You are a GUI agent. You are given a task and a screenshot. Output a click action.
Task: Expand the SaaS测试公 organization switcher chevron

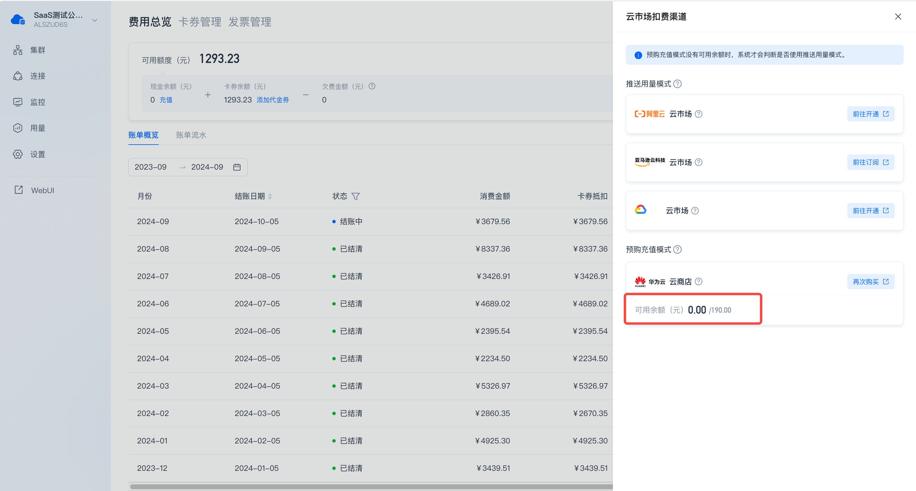coord(95,20)
